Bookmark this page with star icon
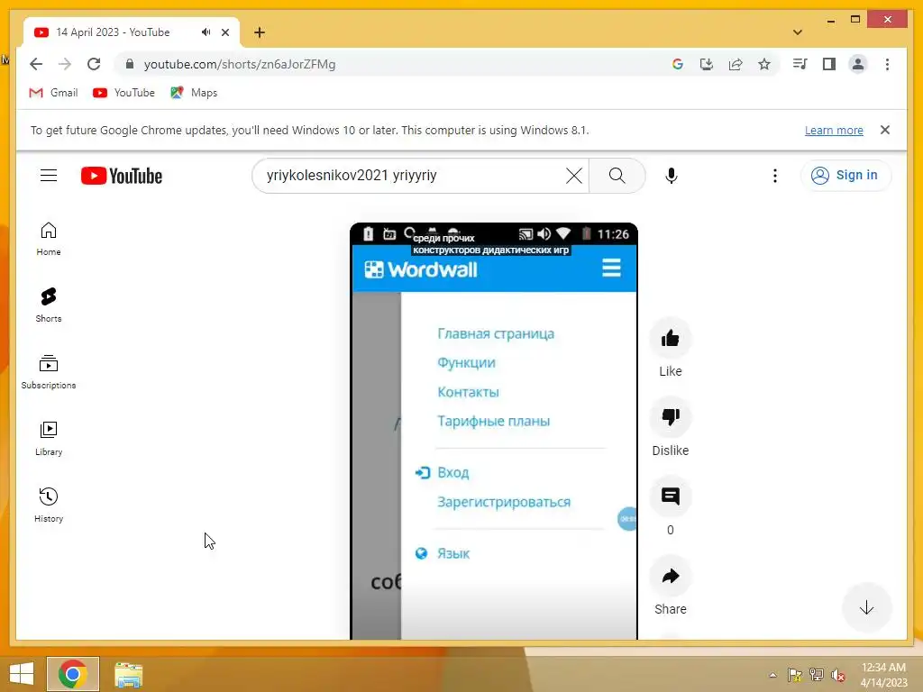Image resolution: width=923 pixels, height=692 pixels. click(x=764, y=64)
